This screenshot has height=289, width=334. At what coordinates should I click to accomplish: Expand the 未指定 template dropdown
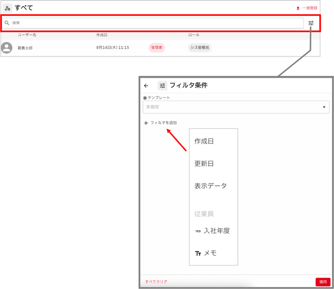tap(234, 107)
